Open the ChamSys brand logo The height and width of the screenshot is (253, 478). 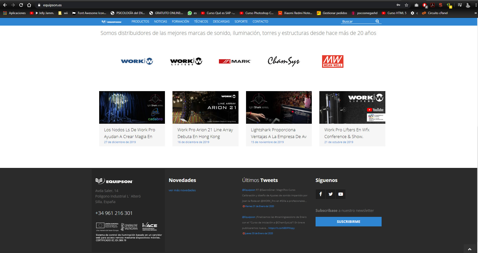coord(284,61)
